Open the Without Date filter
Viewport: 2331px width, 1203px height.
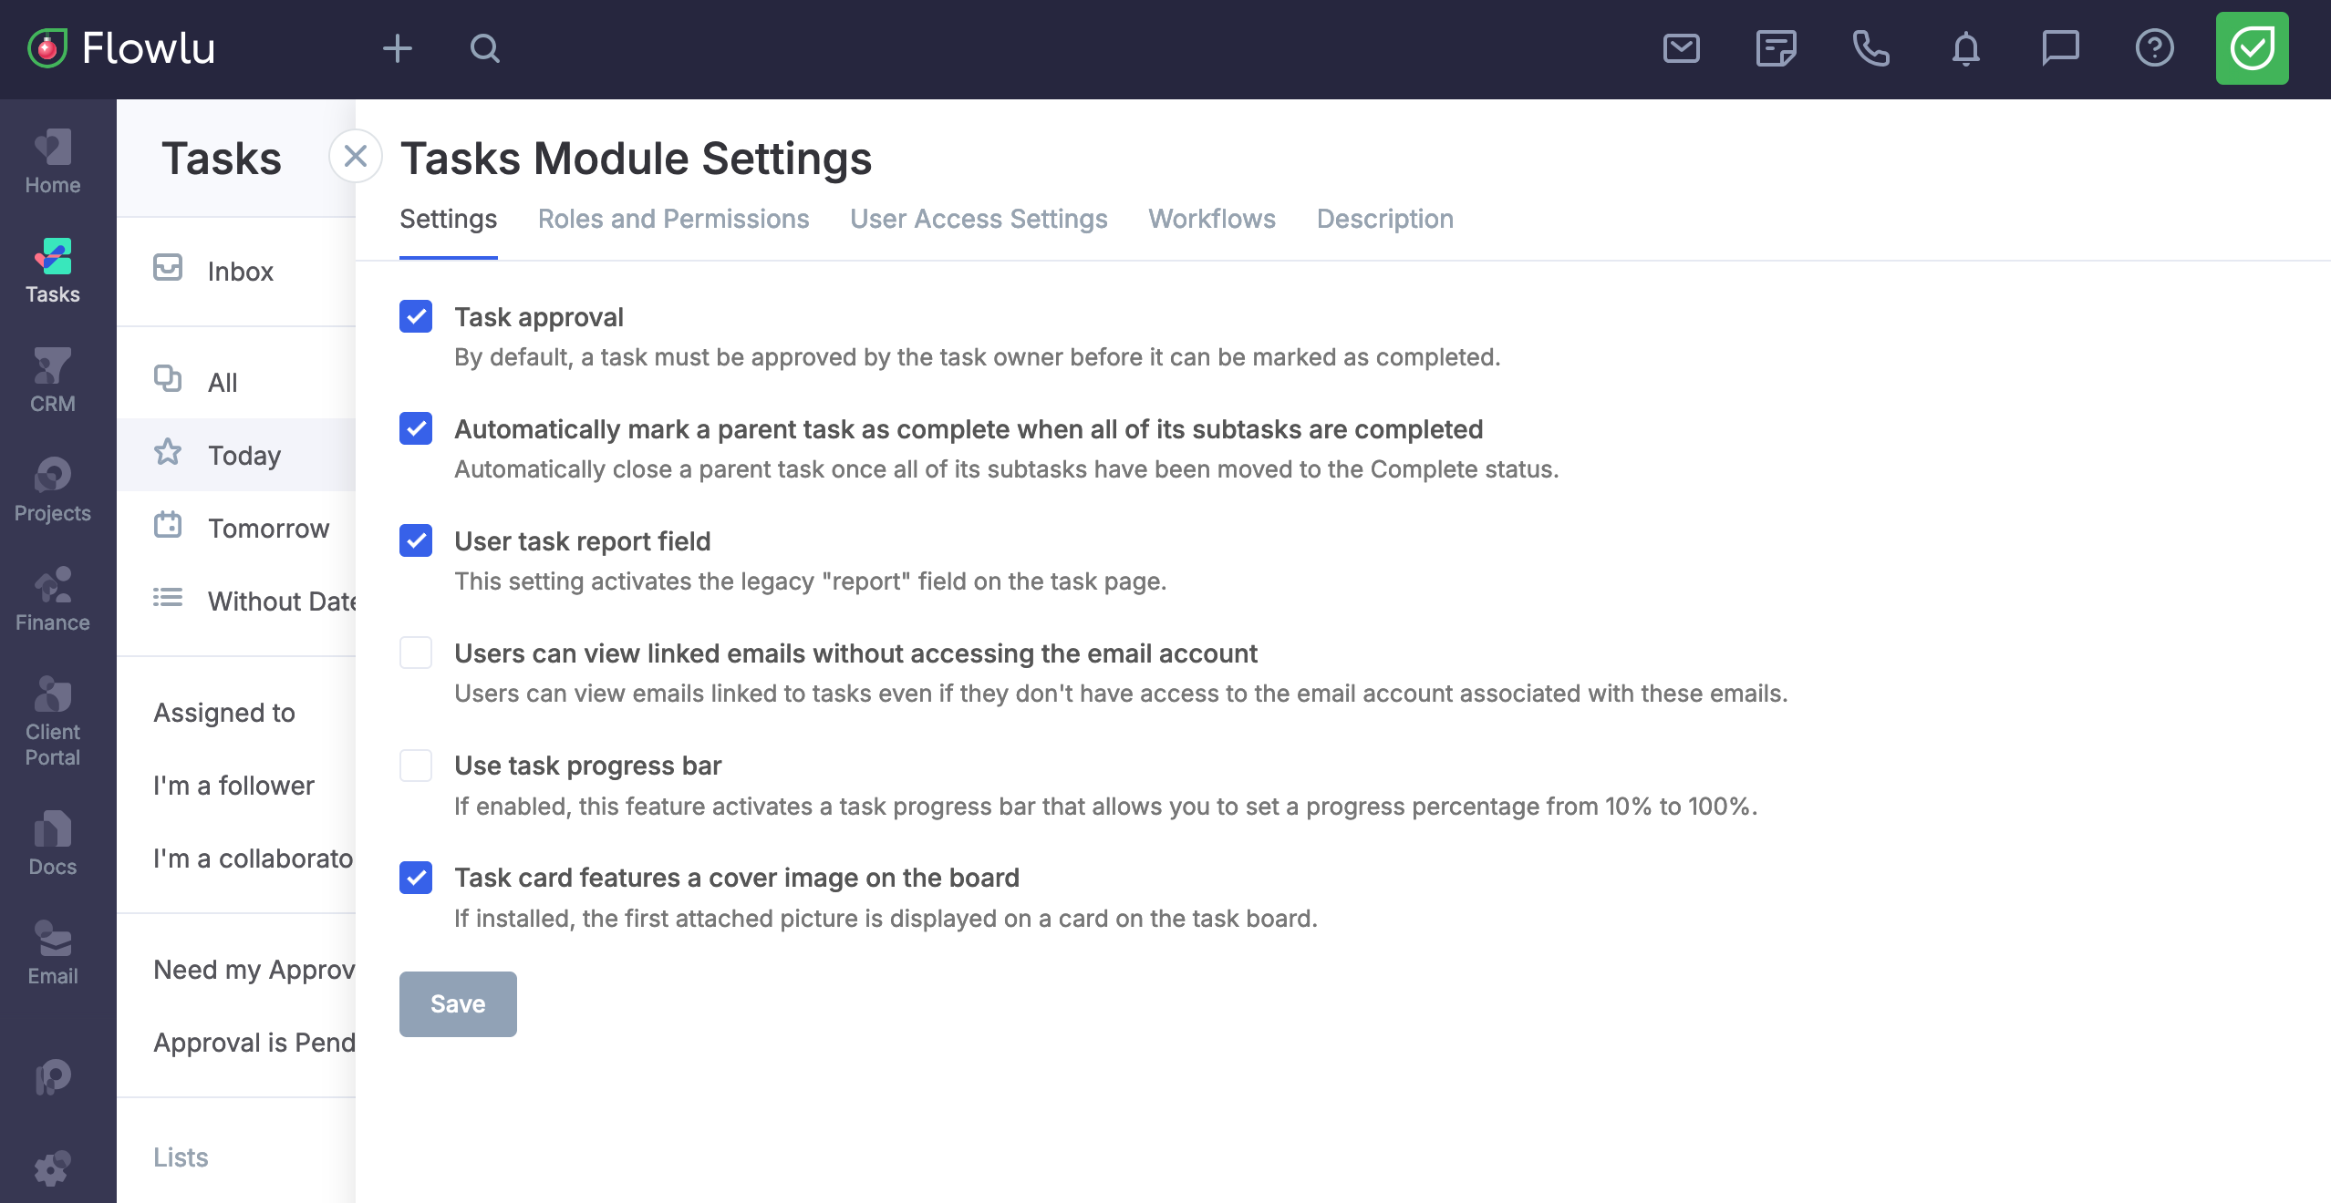pos(236,601)
